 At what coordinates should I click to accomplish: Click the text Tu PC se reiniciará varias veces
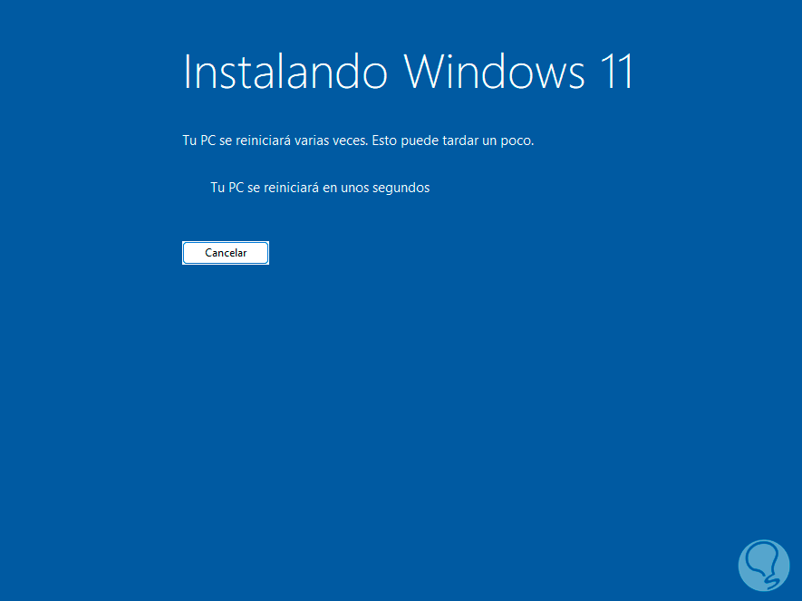(x=275, y=141)
